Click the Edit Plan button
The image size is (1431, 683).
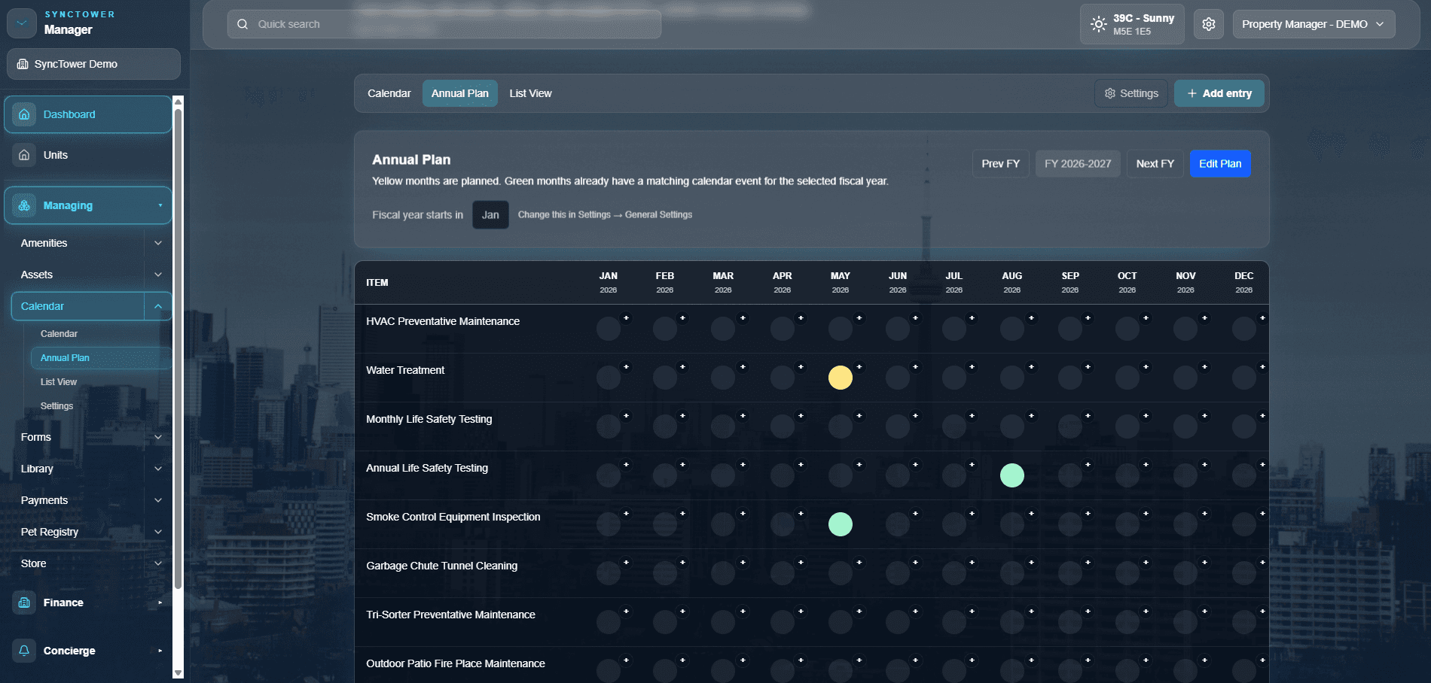coord(1220,164)
